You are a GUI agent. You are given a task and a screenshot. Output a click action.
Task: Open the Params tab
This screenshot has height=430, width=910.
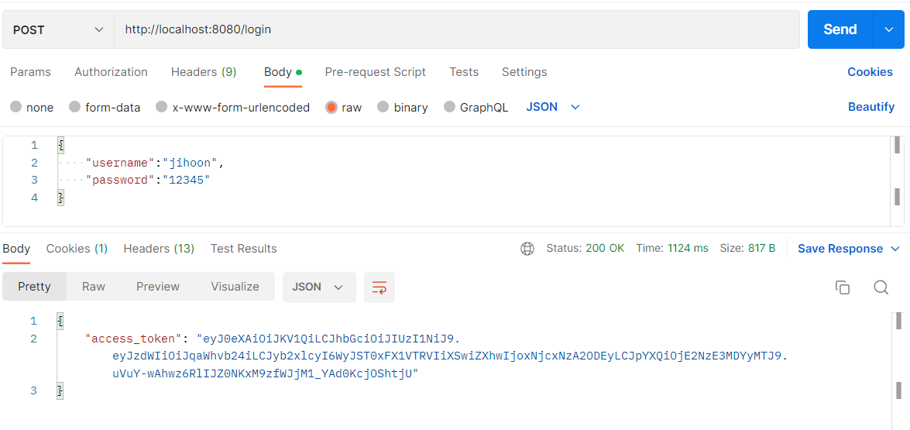(31, 72)
